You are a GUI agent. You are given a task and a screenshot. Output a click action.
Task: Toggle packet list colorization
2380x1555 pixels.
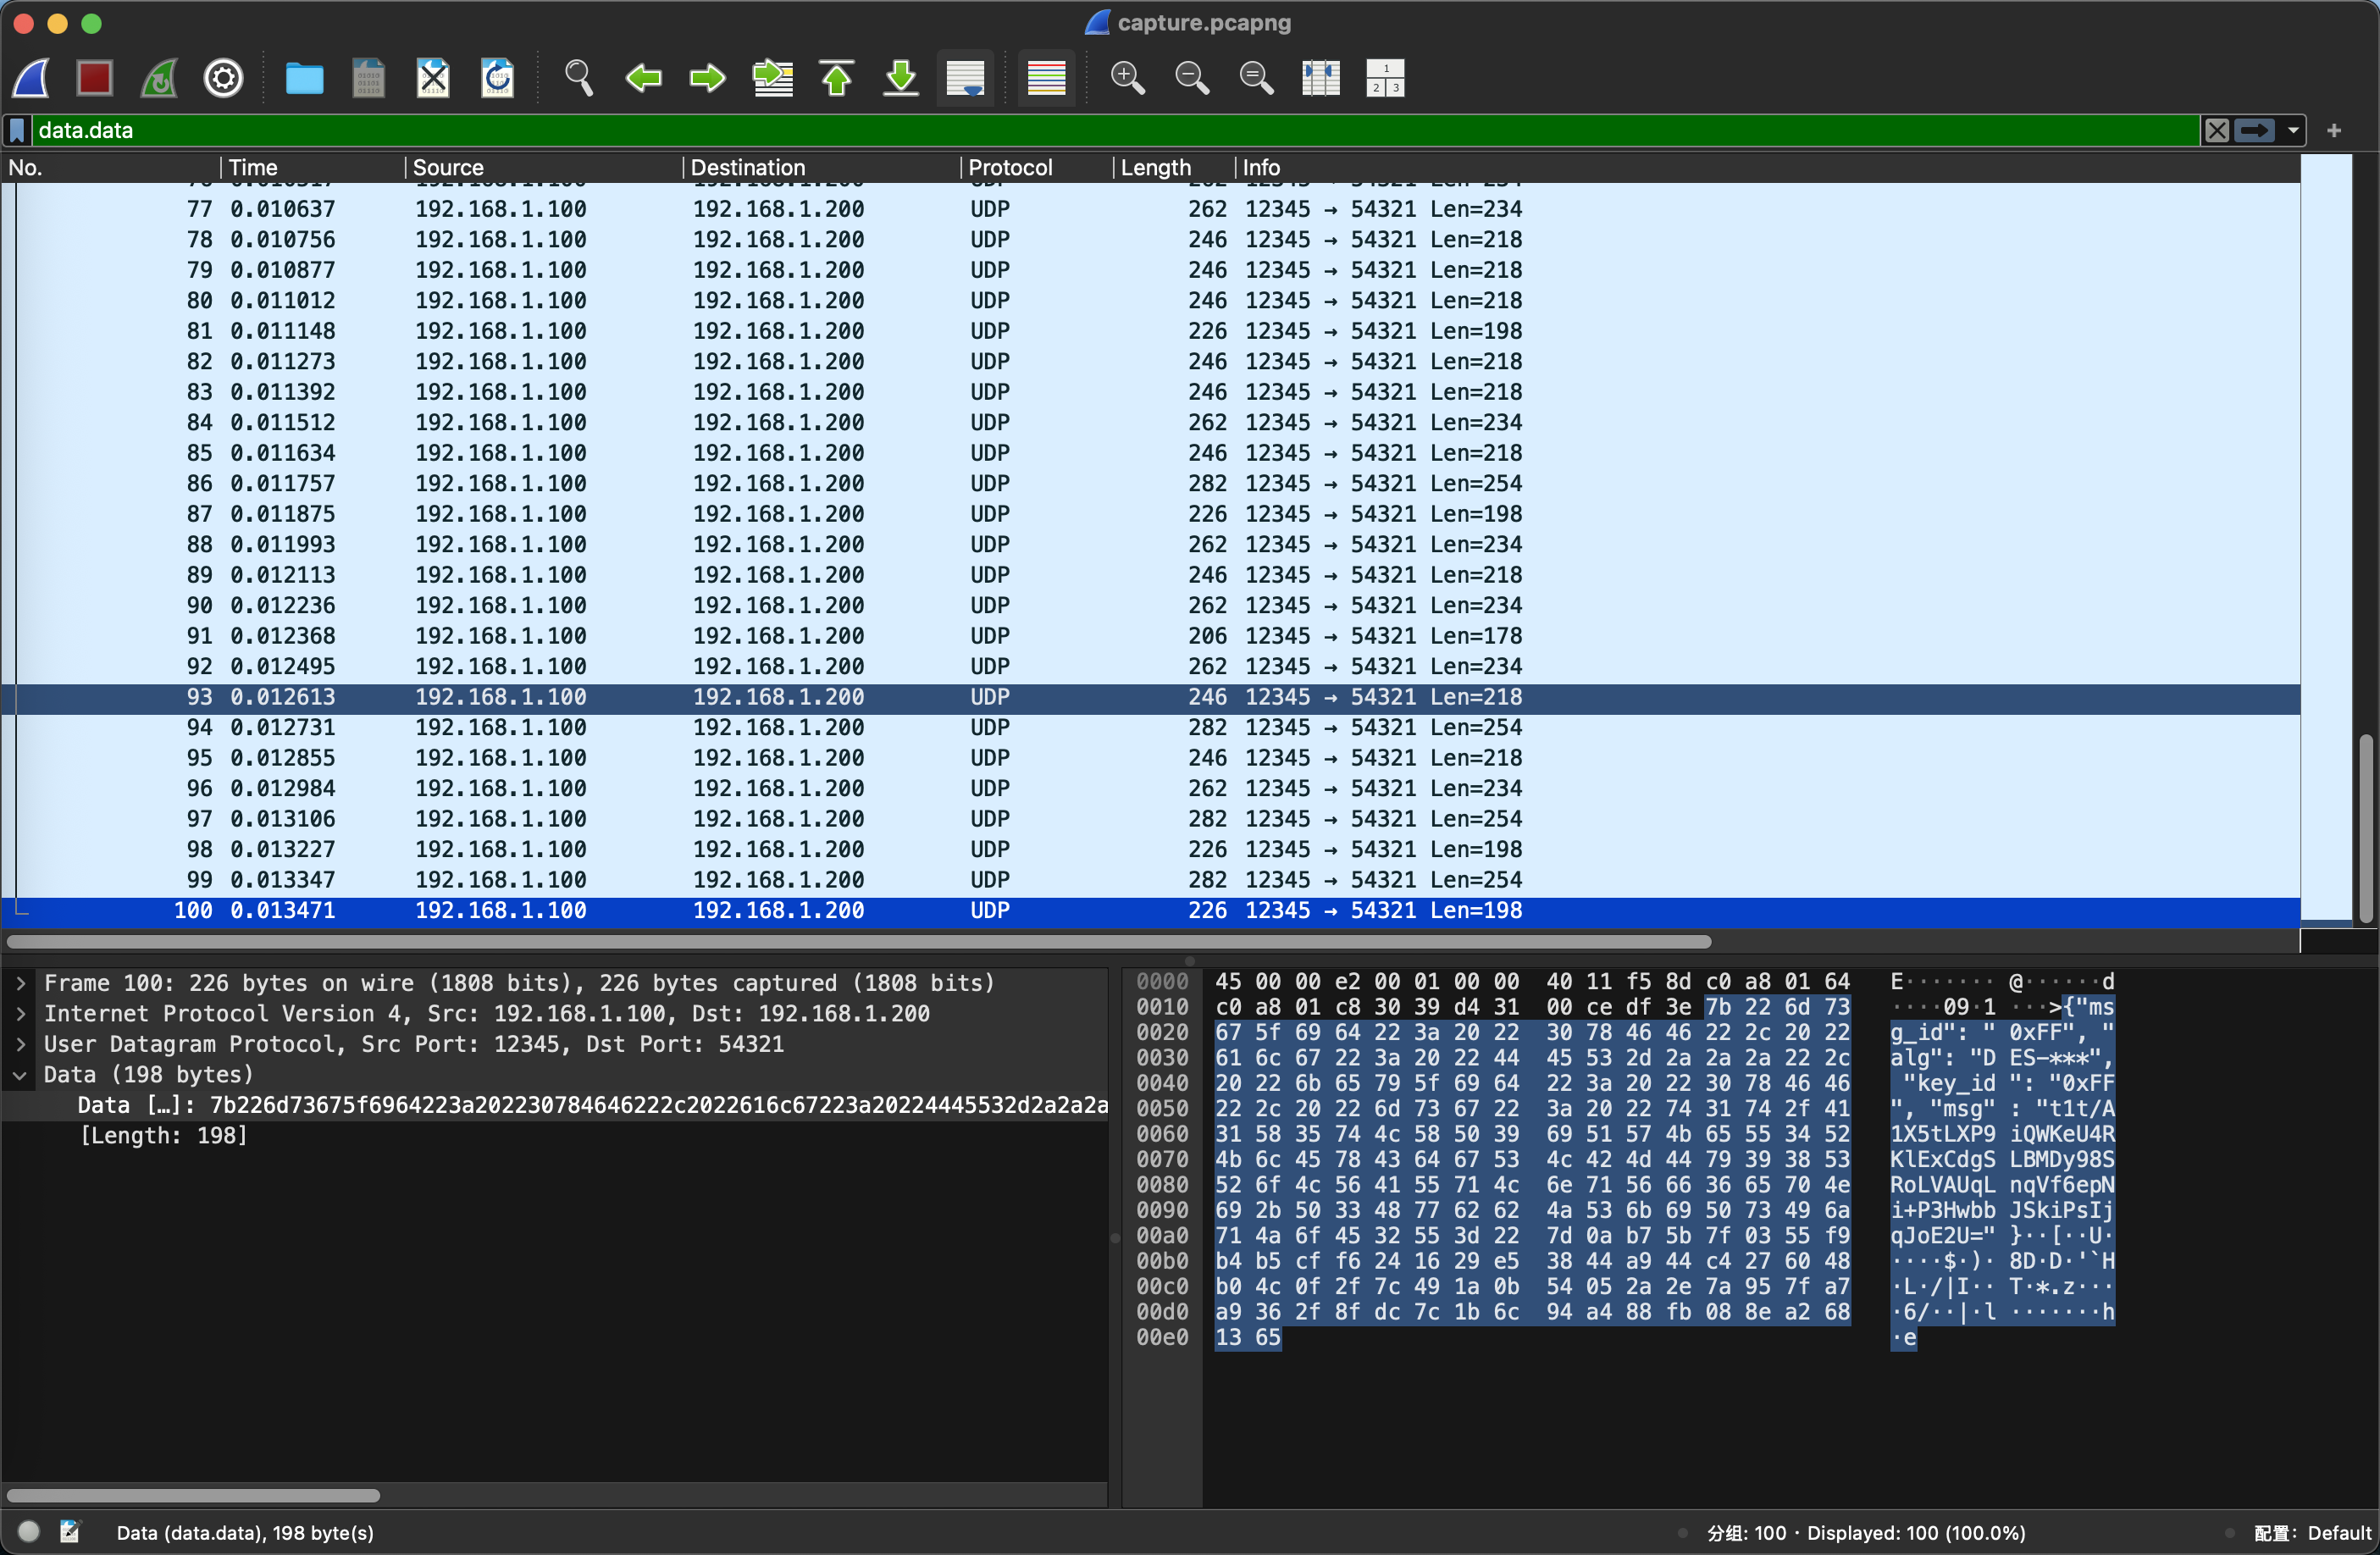[x=1046, y=78]
